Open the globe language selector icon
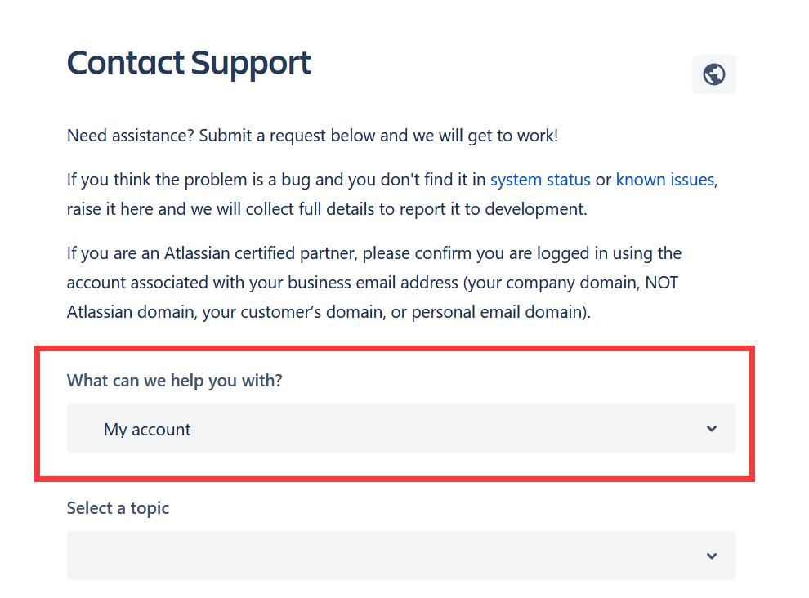The image size is (809, 598). (713, 74)
